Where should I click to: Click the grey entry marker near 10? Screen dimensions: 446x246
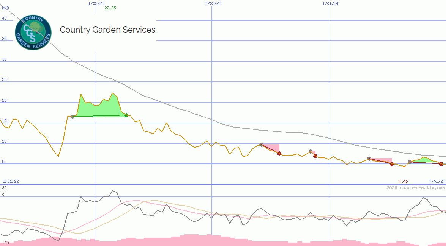tap(261, 145)
